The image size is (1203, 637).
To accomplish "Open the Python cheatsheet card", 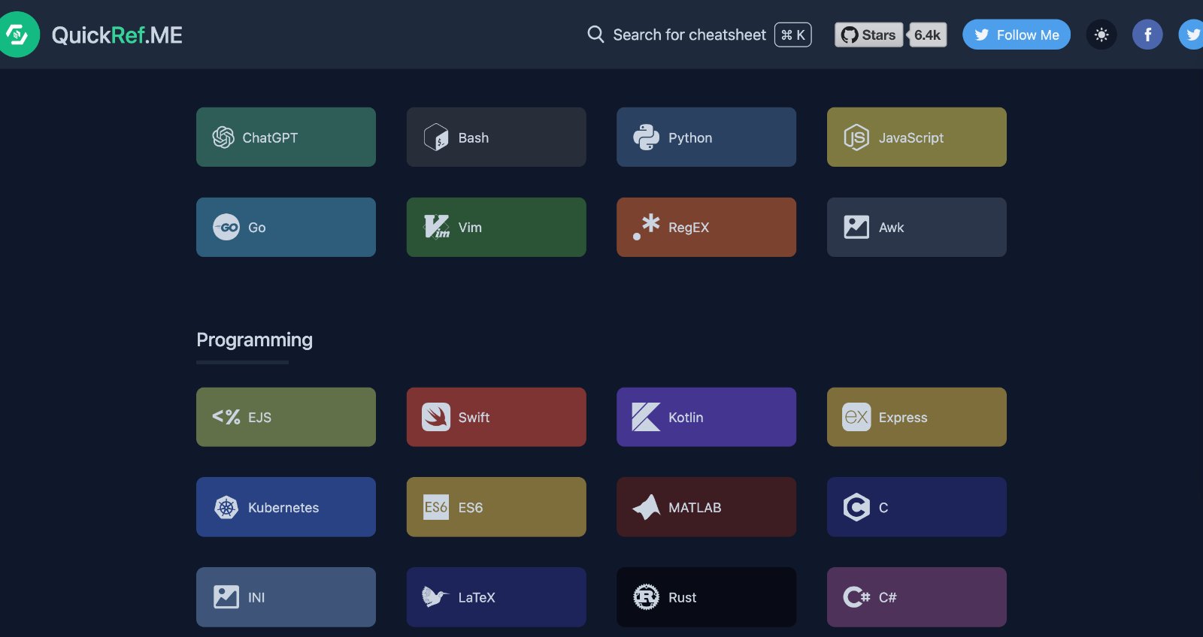I will (706, 137).
